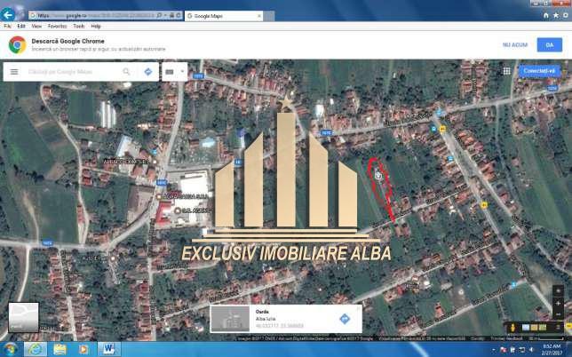
Task: Click the search magnifier in address bar
Action: [159, 16]
